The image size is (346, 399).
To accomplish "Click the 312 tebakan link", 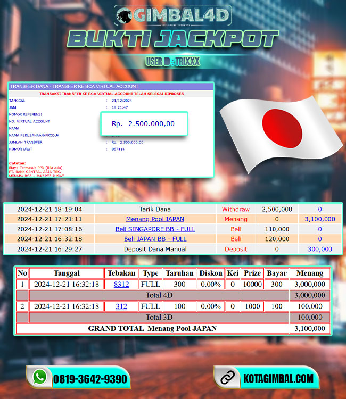I will tap(121, 306).
